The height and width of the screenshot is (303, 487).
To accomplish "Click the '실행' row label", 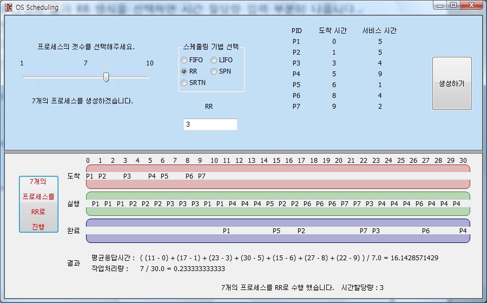I will tap(74, 203).
